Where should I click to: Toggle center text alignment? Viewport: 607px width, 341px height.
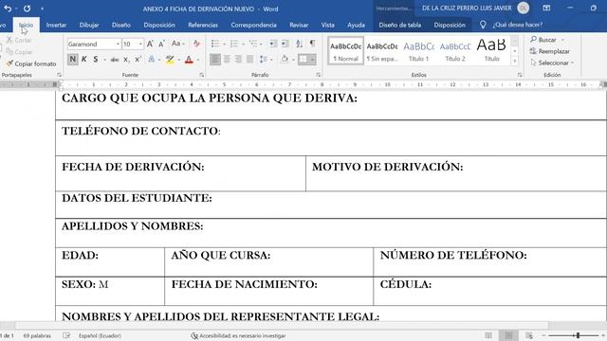coord(227,59)
